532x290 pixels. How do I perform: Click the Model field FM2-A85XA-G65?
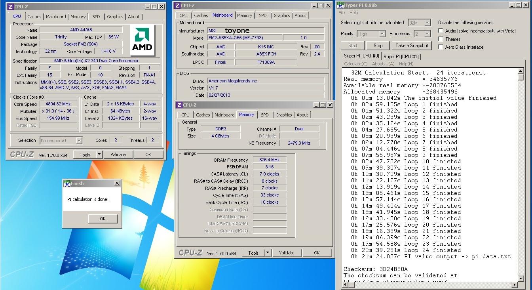click(245, 38)
